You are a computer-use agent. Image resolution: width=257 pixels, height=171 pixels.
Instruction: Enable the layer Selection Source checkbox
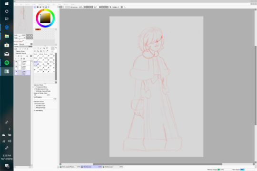[x=15, y=53]
